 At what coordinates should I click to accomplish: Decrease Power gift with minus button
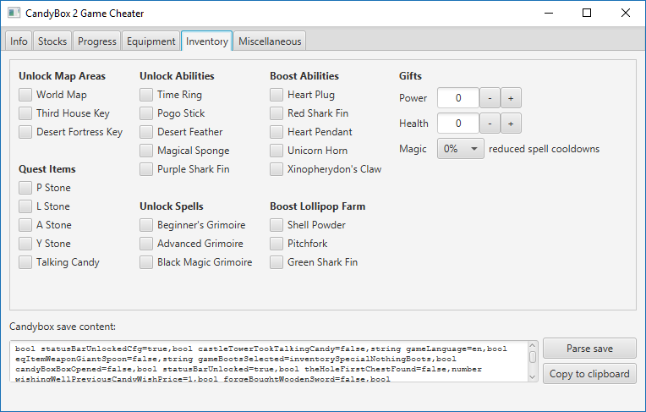490,98
